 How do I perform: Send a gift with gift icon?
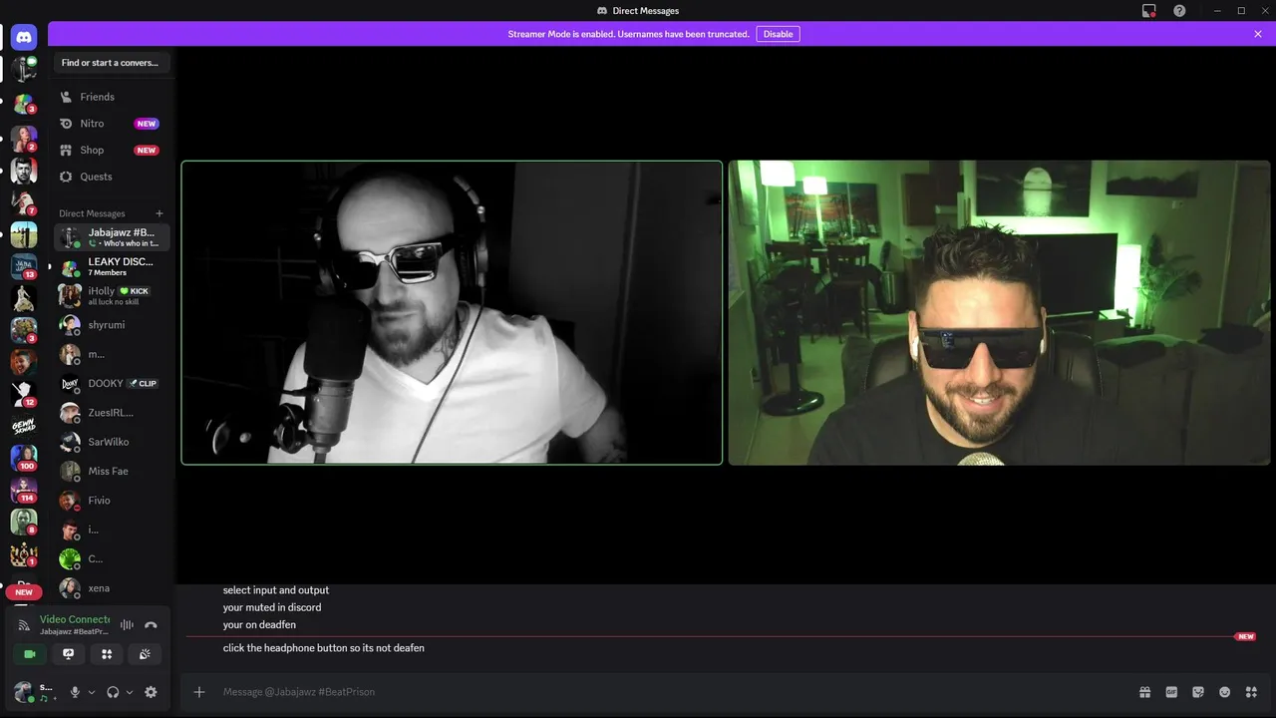point(1144,692)
